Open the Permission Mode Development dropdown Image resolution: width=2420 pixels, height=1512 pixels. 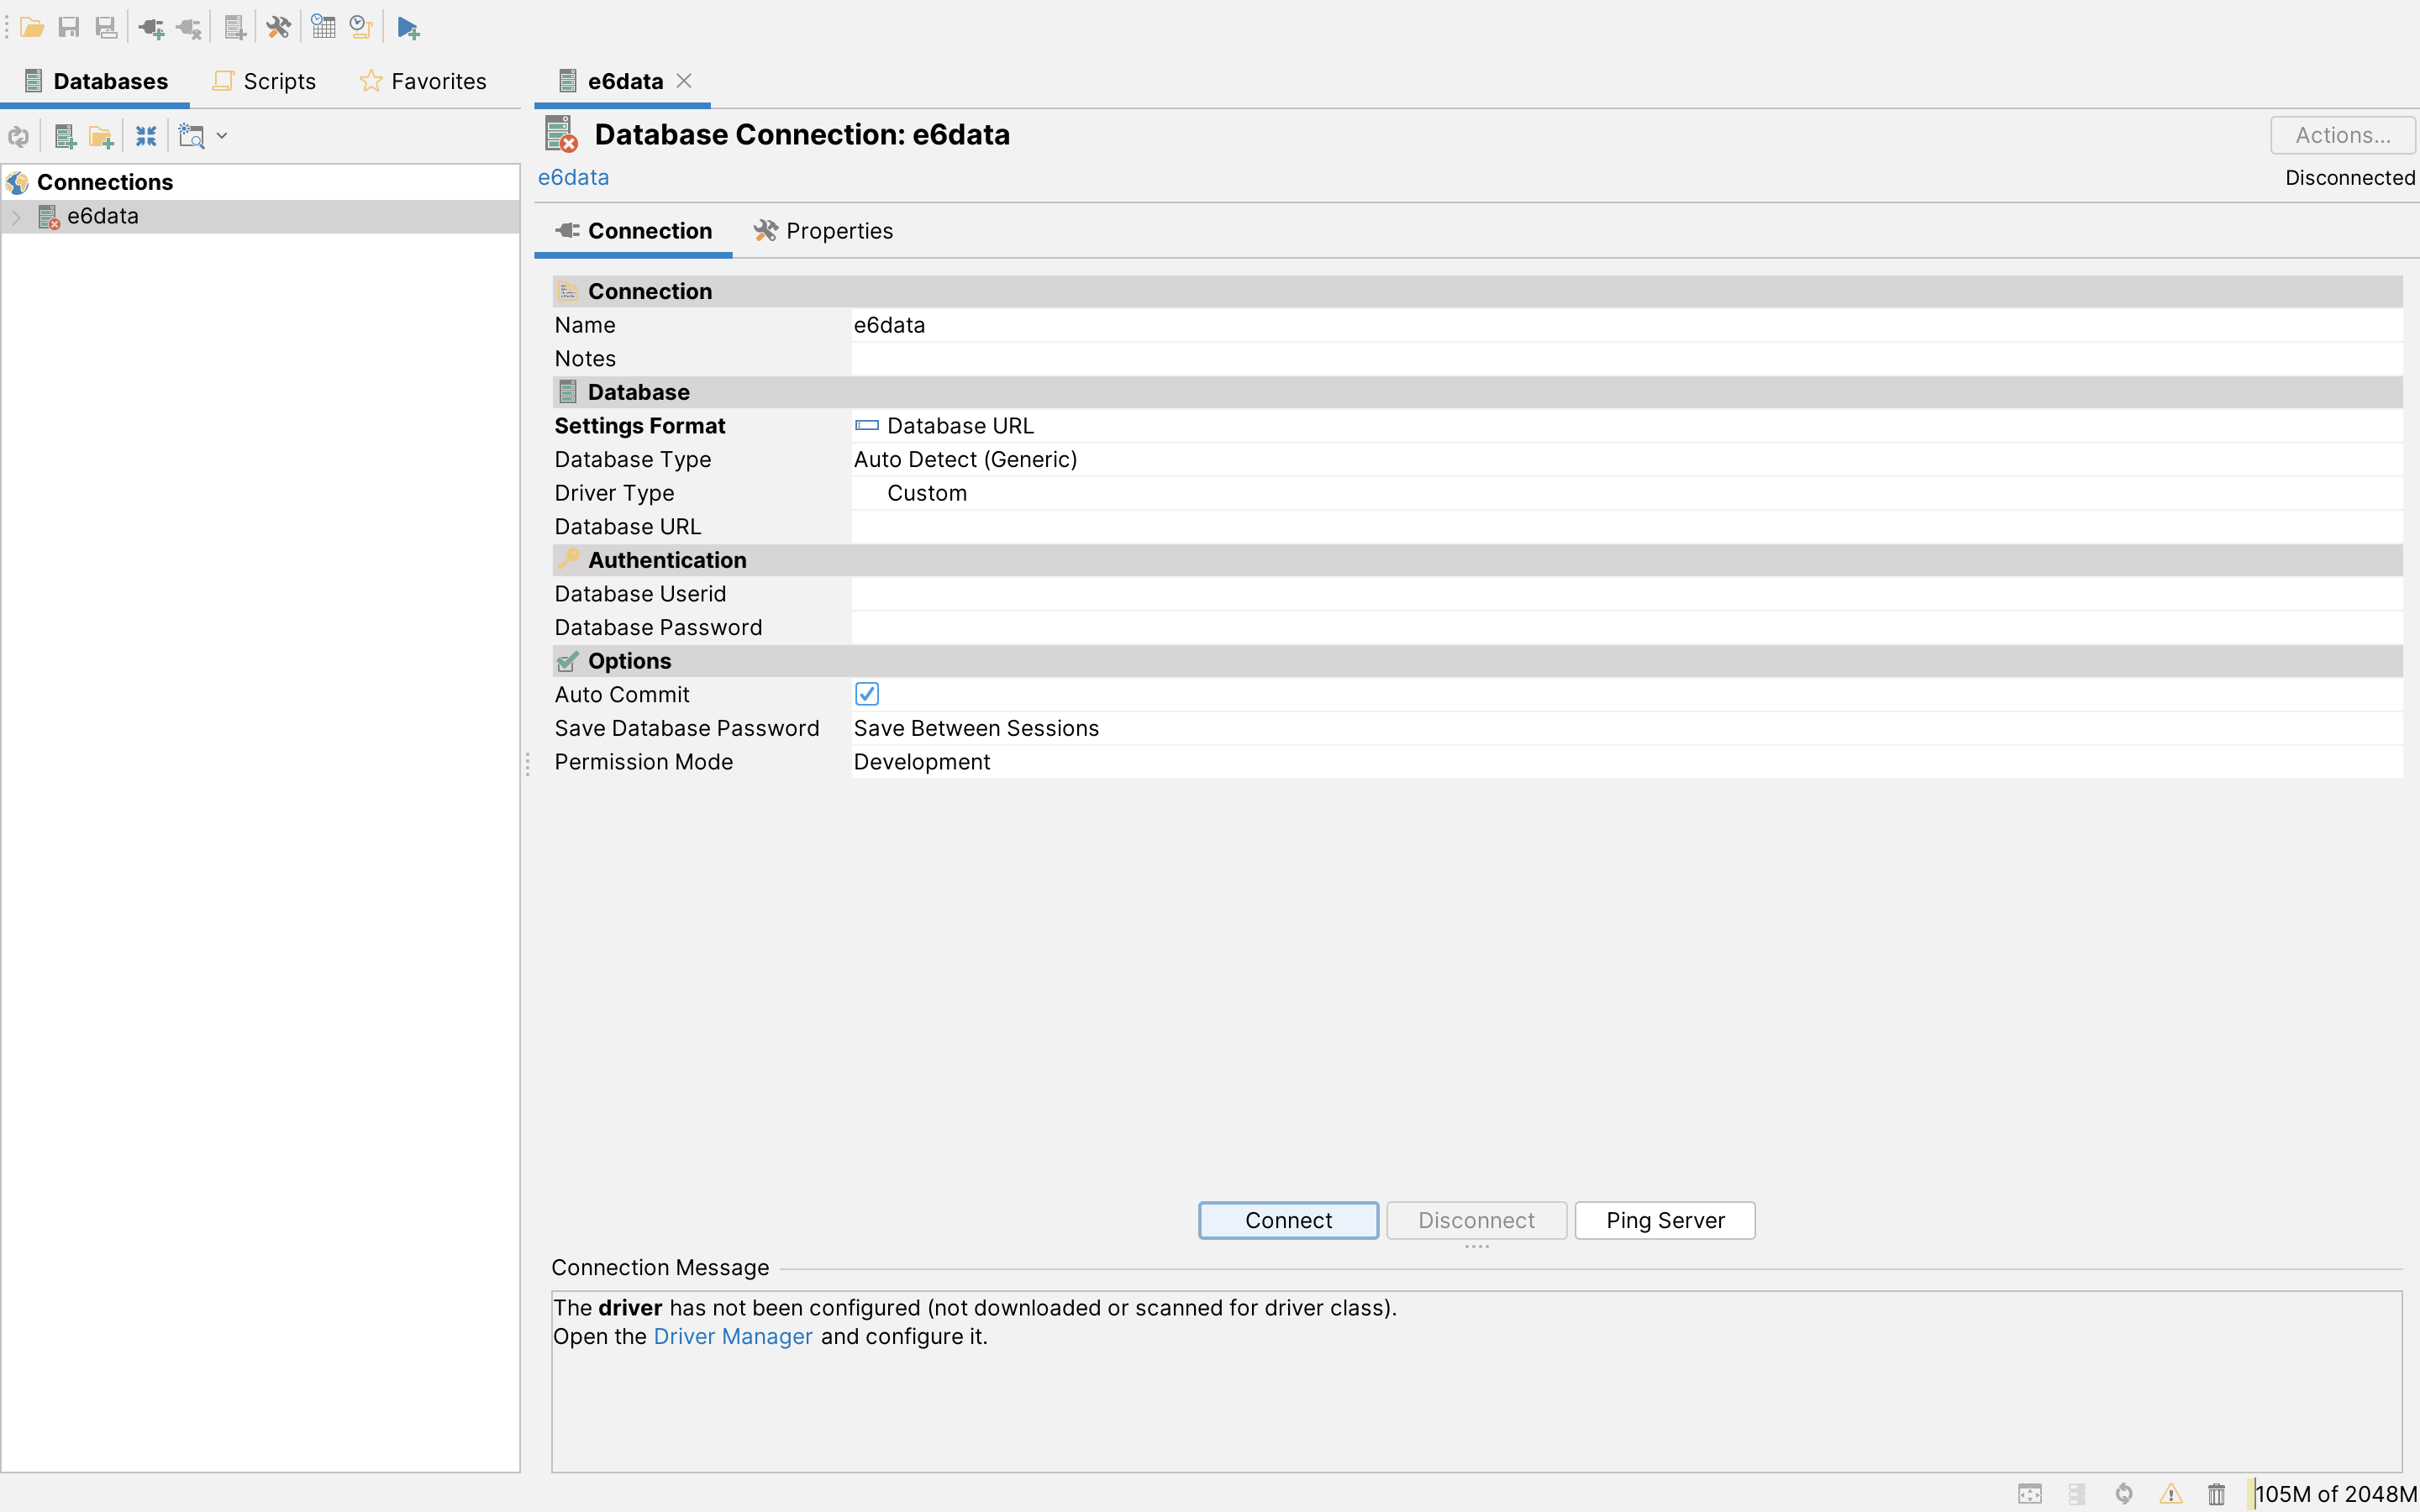(921, 762)
